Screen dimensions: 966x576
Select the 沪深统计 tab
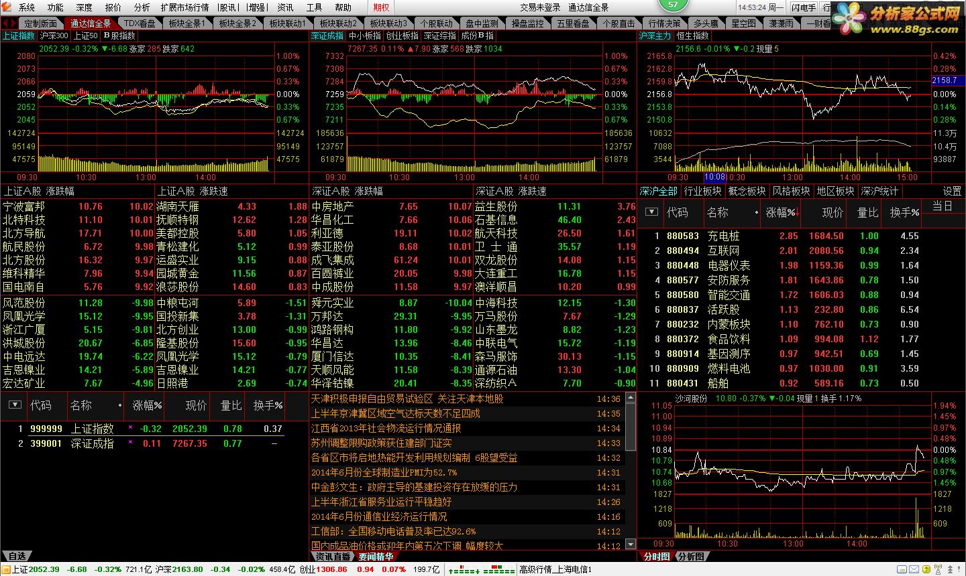point(879,191)
